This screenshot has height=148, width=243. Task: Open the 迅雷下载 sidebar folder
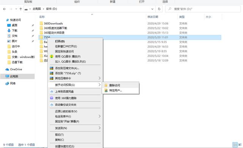(17, 62)
